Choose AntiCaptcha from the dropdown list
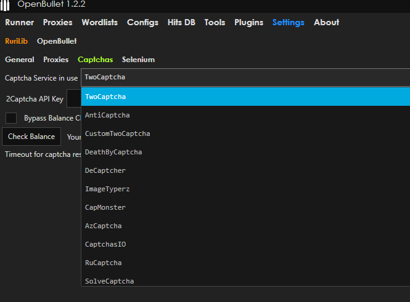 coord(107,115)
